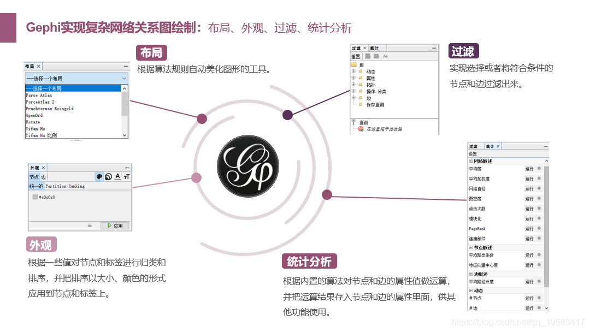
Task: Choose OpenOrd from the layout list
Action: click(x=73, y=115)
